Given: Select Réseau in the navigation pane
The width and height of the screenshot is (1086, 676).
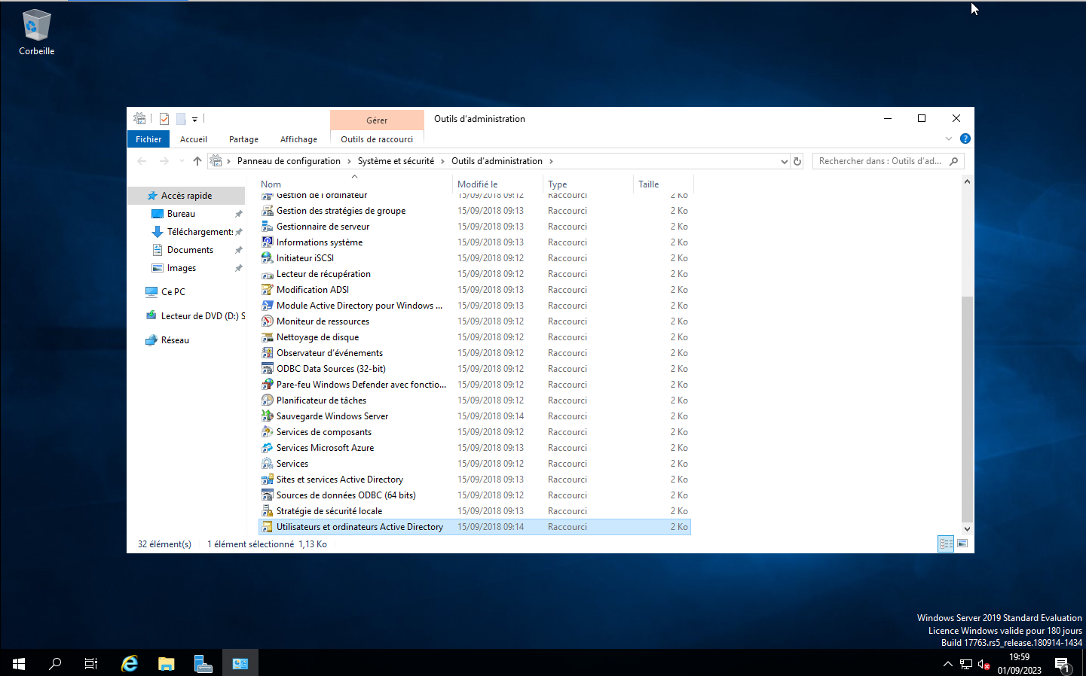Looking at the screenshot, I should click(175, 340).
